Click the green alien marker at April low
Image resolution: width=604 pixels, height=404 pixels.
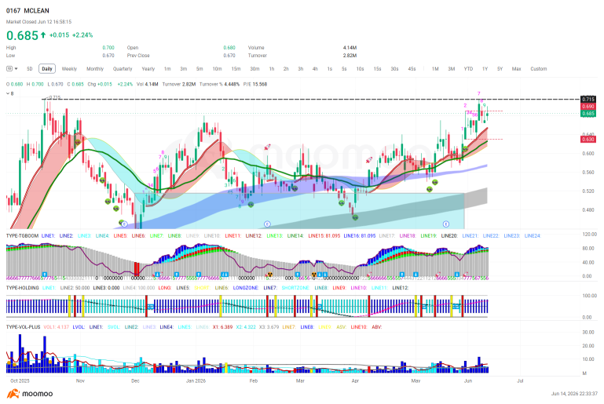coord(355,217)
